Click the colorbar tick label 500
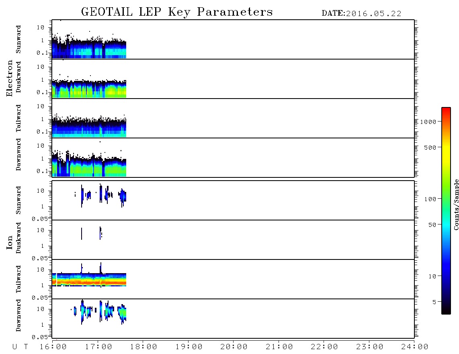459x354 pixels. pyautogui.click(x=430, y=147)
